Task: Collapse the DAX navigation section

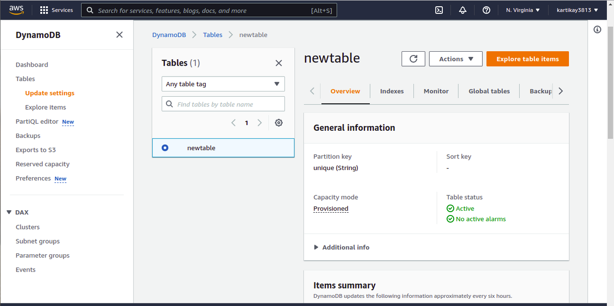Action: click(x=9, y=212)
